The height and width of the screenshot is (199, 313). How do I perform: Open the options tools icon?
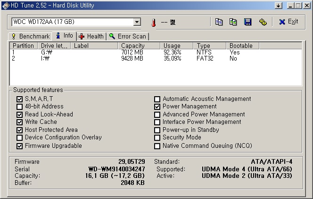click(x=263, y=22)
